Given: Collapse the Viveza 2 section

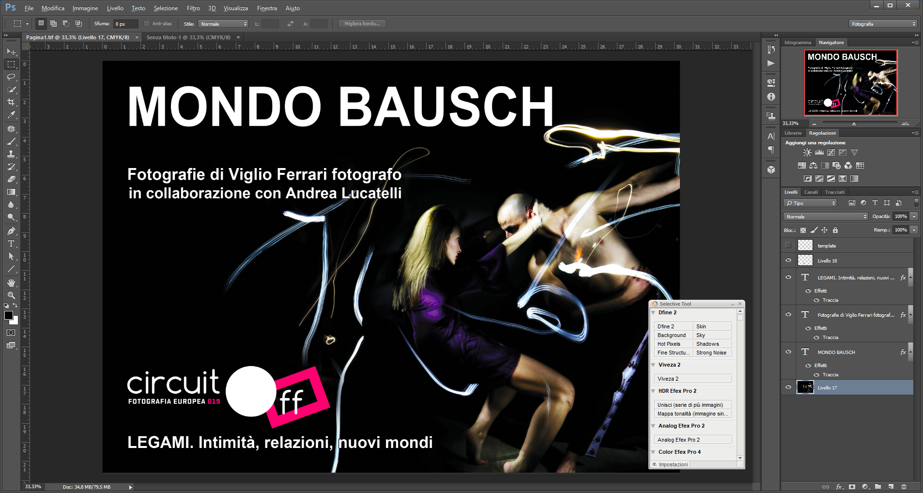Looking at the screenshot, I should point(653,365).
